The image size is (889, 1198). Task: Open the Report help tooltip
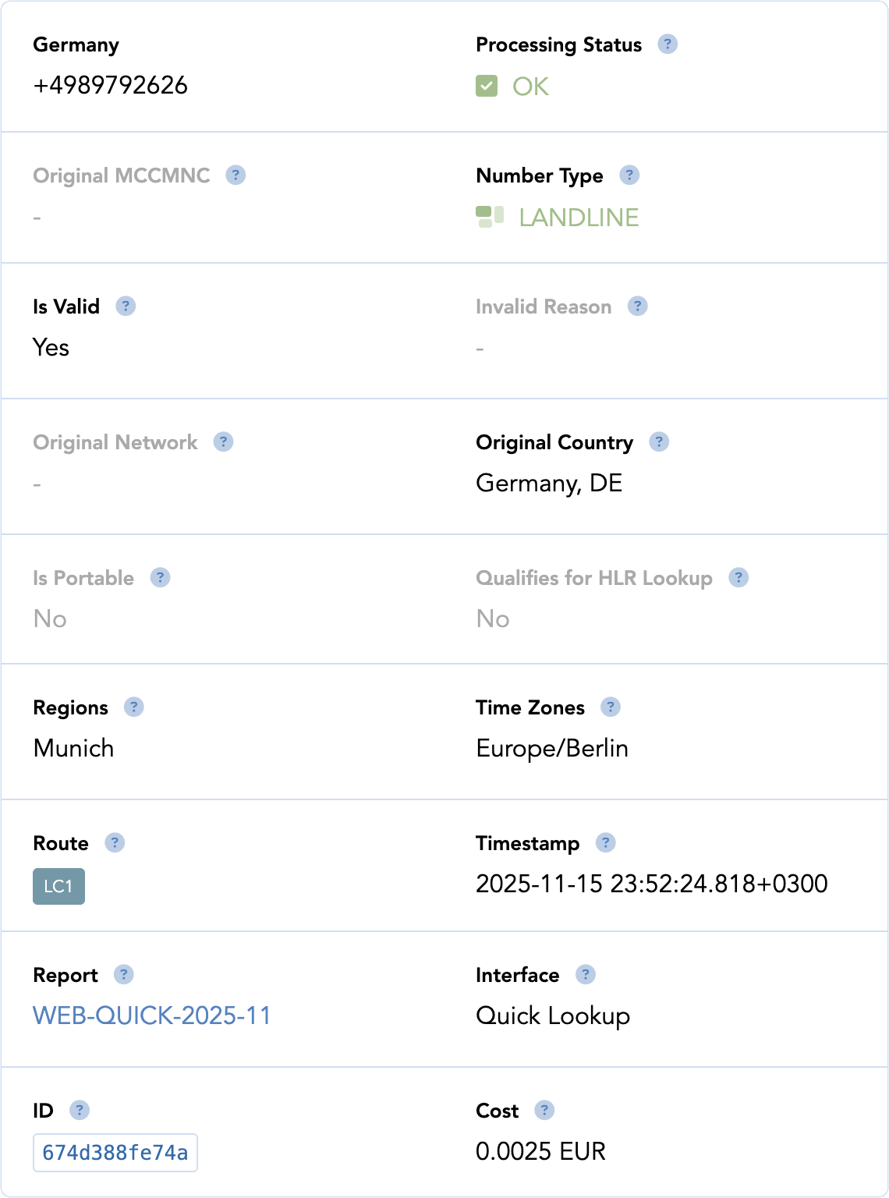125,974
